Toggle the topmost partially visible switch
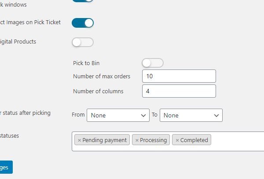264x179 pixels. point(83,1)
